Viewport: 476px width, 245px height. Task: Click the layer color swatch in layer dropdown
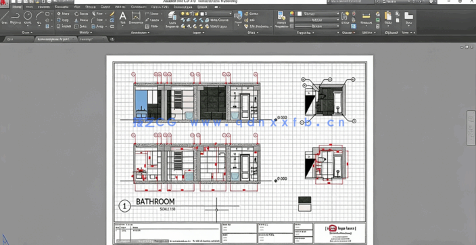202,14
